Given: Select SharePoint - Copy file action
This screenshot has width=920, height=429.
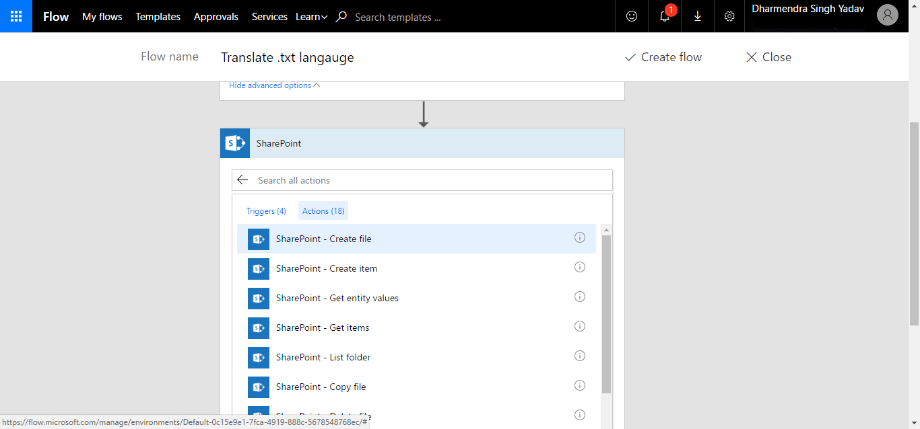Looking at the screenshot, I should [416, 387].
